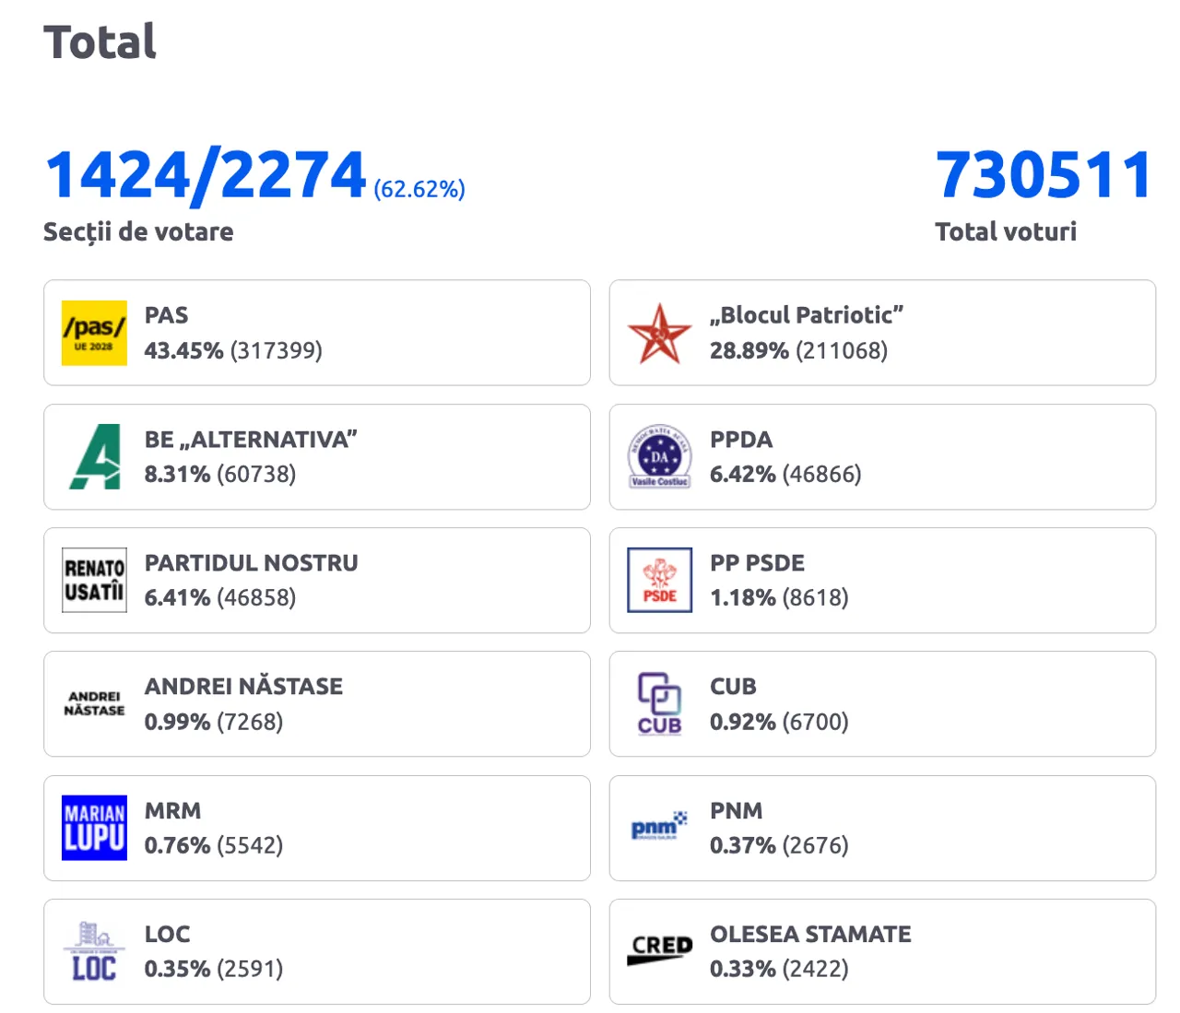Click the PPDA round DA emblem
Viewport: 1180px width, 1013px height.
point(659,456)
